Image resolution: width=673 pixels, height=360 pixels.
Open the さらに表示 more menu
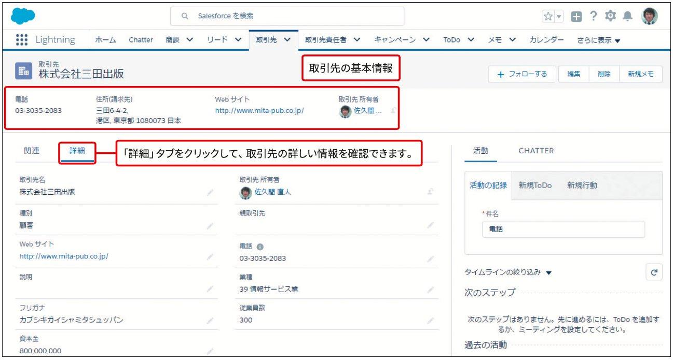pyautogui.click(x=598, y=40)
